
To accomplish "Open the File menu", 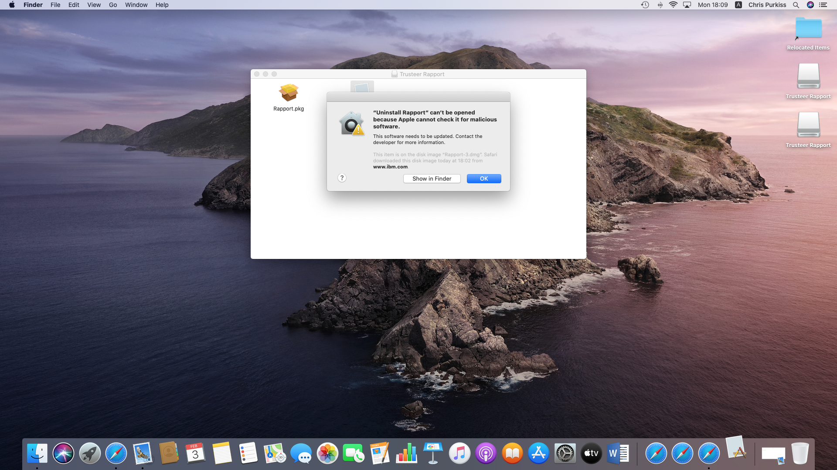I will coord(55,5).
